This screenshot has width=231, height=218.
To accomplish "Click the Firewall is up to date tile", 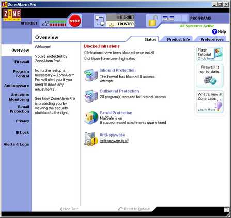I will (x=210, y=75).
